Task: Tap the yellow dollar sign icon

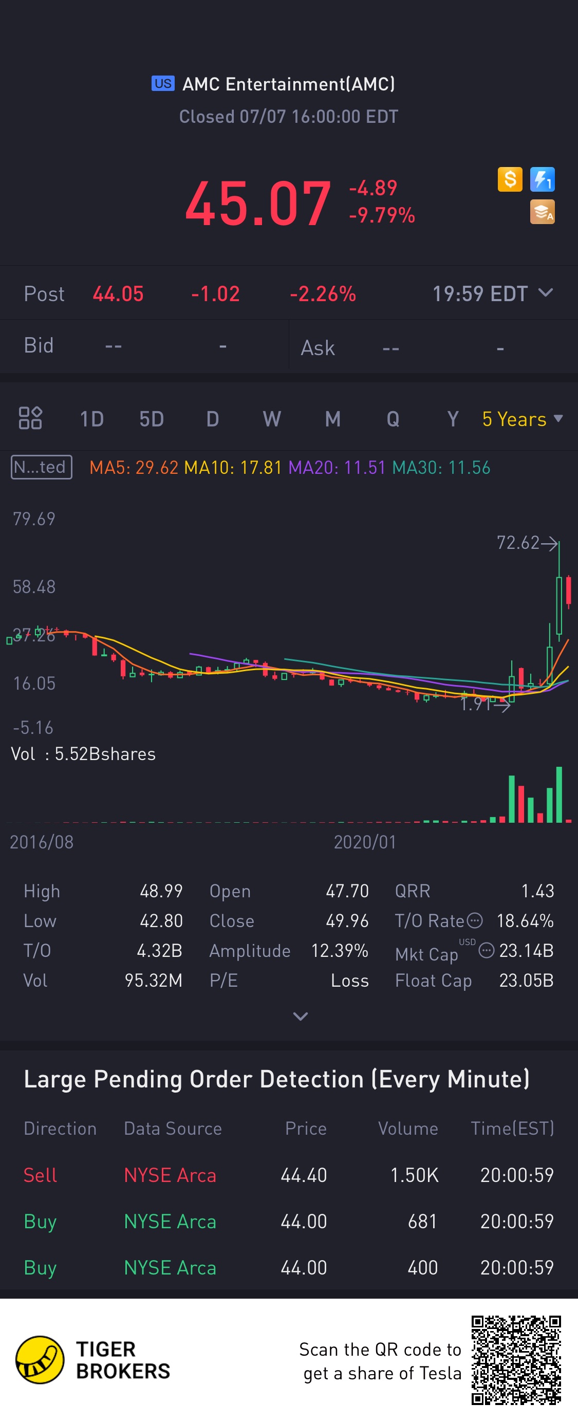Action: click(510, 179)
